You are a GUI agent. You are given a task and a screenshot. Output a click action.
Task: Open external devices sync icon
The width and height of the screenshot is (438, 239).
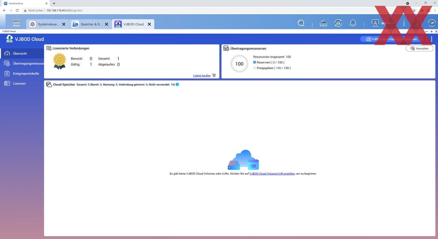[x=338, y=23]
